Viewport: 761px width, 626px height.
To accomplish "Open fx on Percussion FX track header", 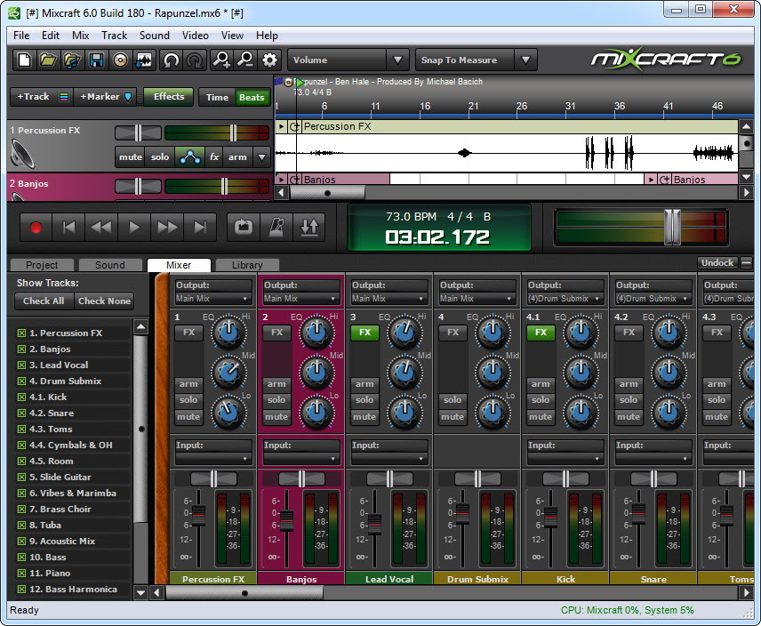I will (214, 157).
